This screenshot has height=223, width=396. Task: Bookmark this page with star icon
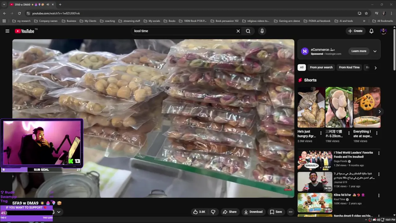pos(366,13)
